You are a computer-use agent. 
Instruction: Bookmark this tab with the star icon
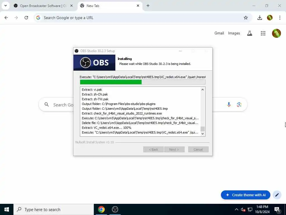(x=246, y=18)
